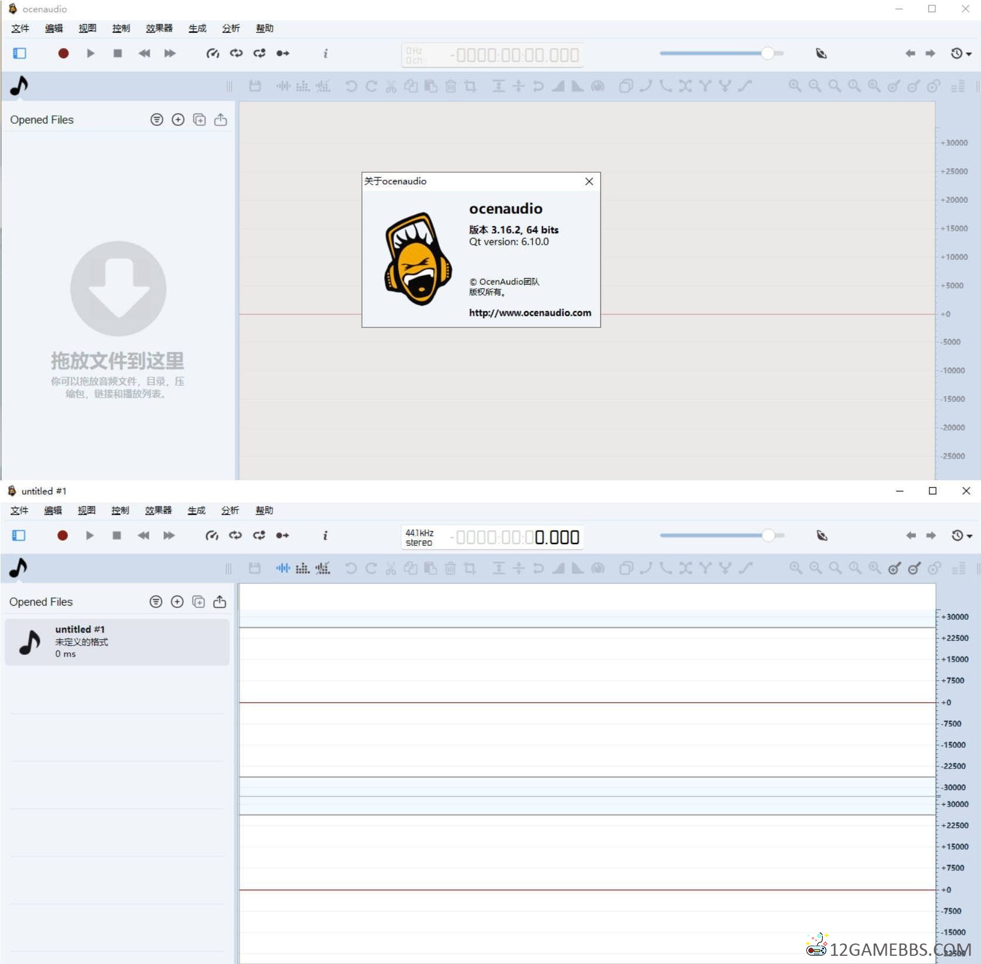The image size is (981, 964).
Task: Close the 关于ocenaudio dialog
Action: [x=589, y=182]
